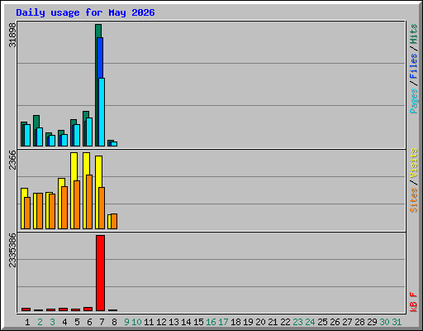Click day 16 on the x-axis
The width and height of the screenshot is (423, 331).
click(211, 322)
